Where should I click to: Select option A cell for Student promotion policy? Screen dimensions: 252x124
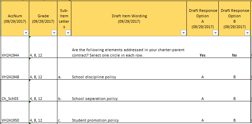[202, 112]
